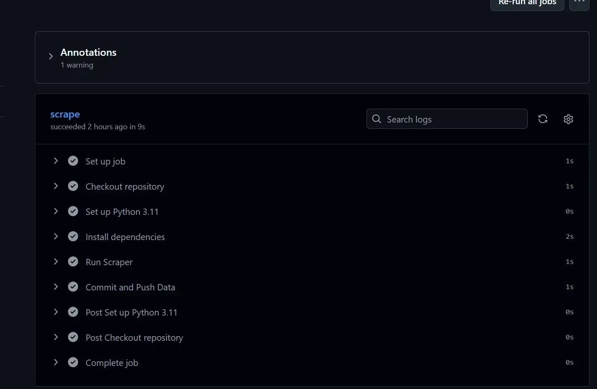Click the Run Scraper step label
The image size is (597, 389).
(x=109, y=262)
